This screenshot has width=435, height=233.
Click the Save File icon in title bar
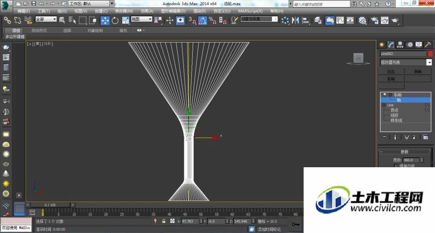[x=33, y=3]
